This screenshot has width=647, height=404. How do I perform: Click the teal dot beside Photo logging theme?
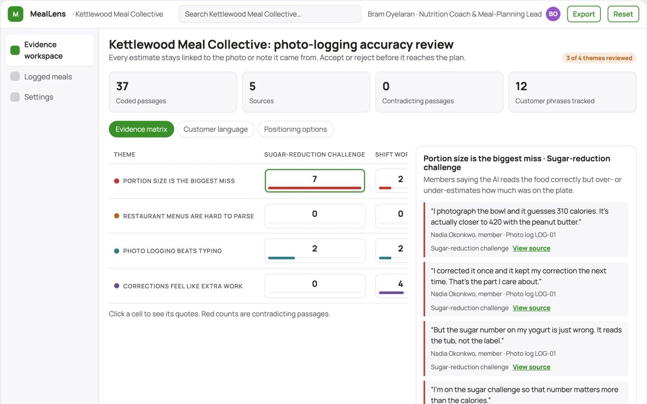pos(116,251)
